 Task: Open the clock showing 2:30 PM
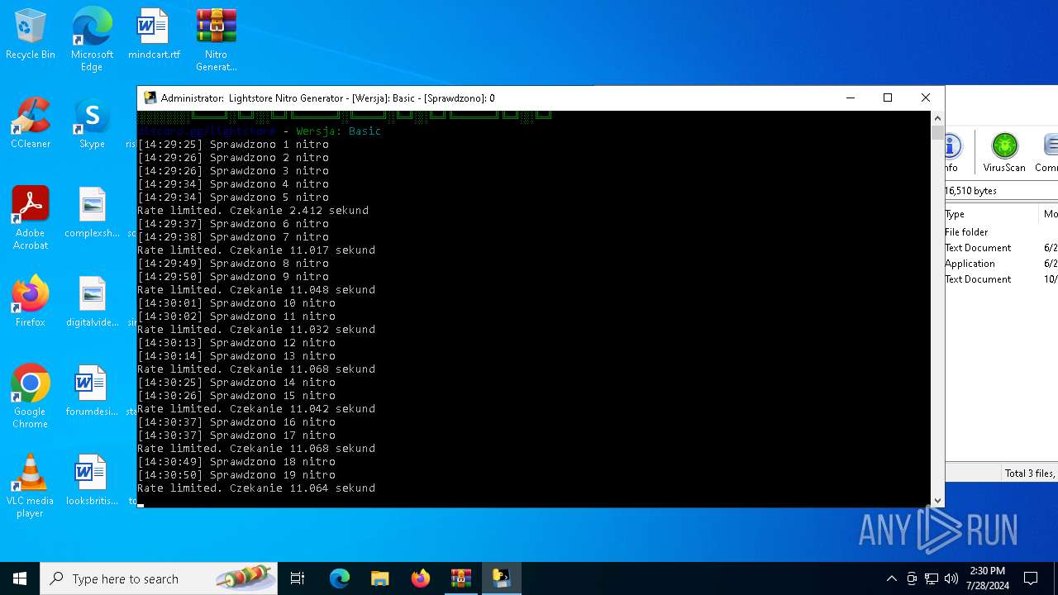click(x=987, y=578)
